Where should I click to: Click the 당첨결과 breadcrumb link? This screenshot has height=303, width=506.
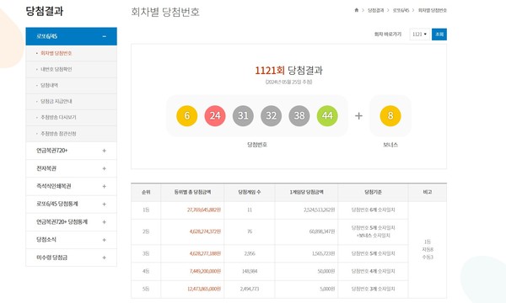pos(376,10)
